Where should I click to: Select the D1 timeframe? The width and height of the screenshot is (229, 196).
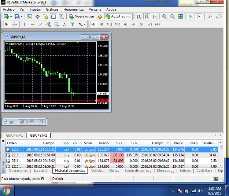(x=141, y=25)
